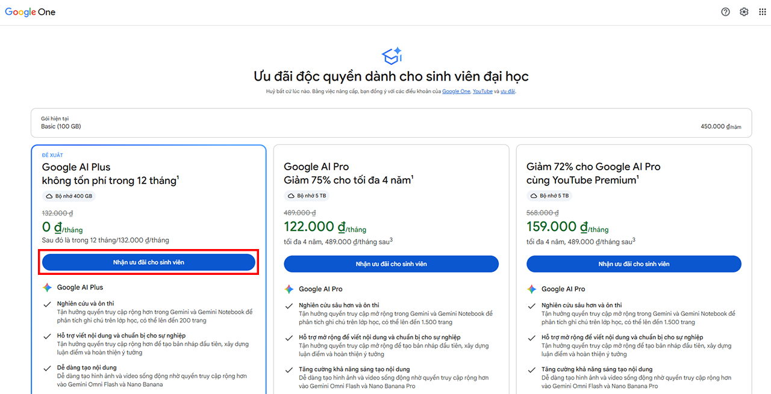Screen dimensions: 771x394
Task: Click checkmark beside 'Hỗ trợ viết nội dung và chuẩn bị'
Action: coord(47,336)
